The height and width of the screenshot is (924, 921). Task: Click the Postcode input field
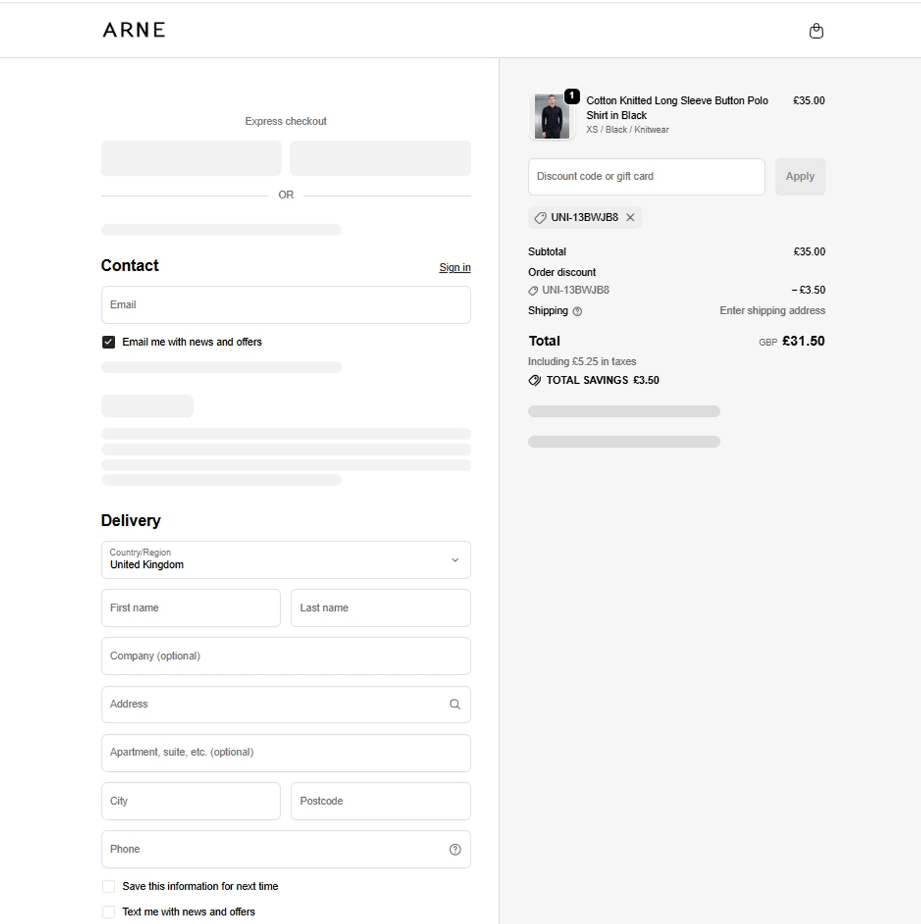(381, 801)
